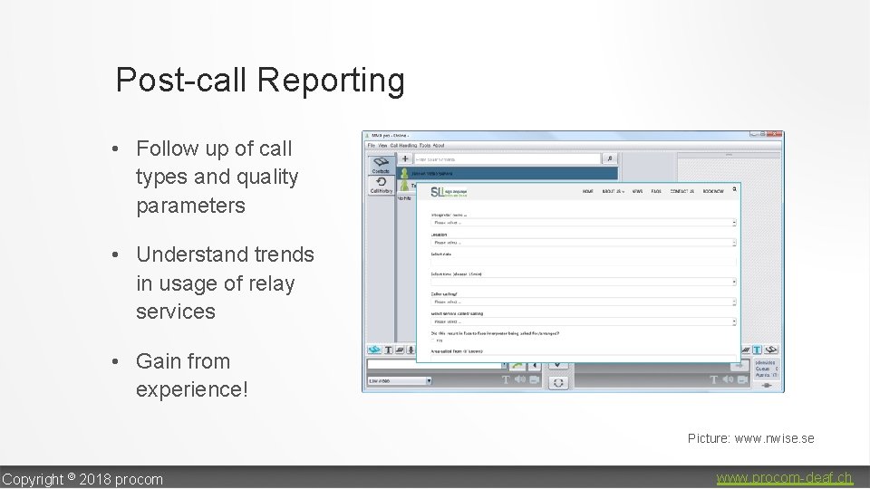The width and height of the screenshot is (870, 489).
Task: Click the right panel forward arrow button
Action: 739,367
